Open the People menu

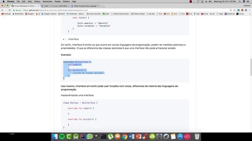tap(57, 2)
